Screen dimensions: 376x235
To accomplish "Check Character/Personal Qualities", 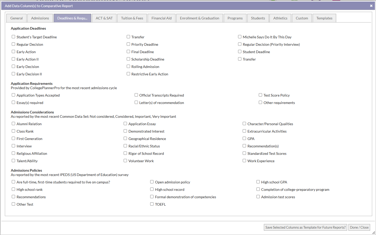I will 244,124.
